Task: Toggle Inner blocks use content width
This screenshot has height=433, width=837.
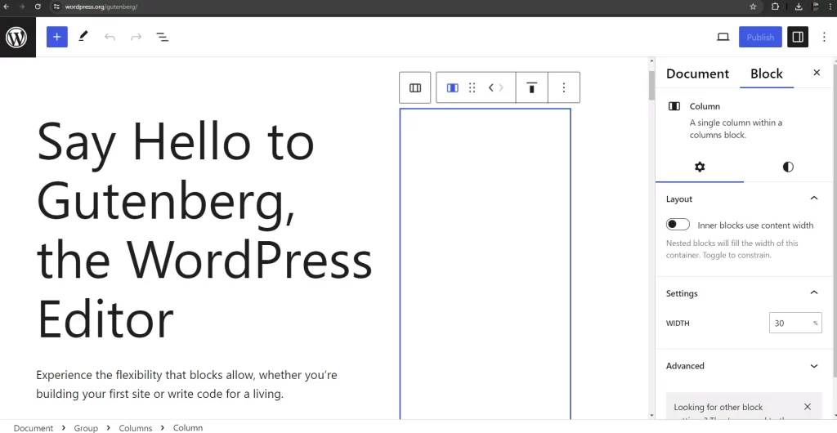Action: 678,225
